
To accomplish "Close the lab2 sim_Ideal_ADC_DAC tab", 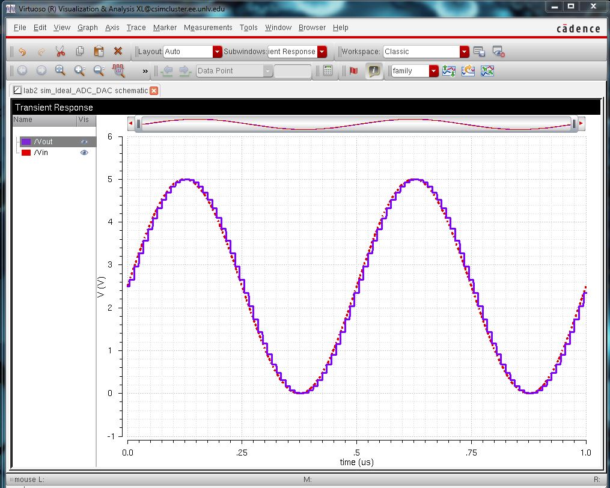I will click(x=154, y=91).
